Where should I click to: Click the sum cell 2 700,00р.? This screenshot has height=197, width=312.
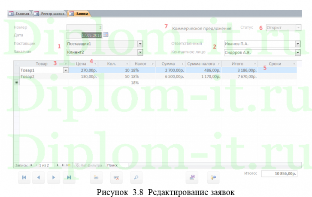click(x=170, y=70)
